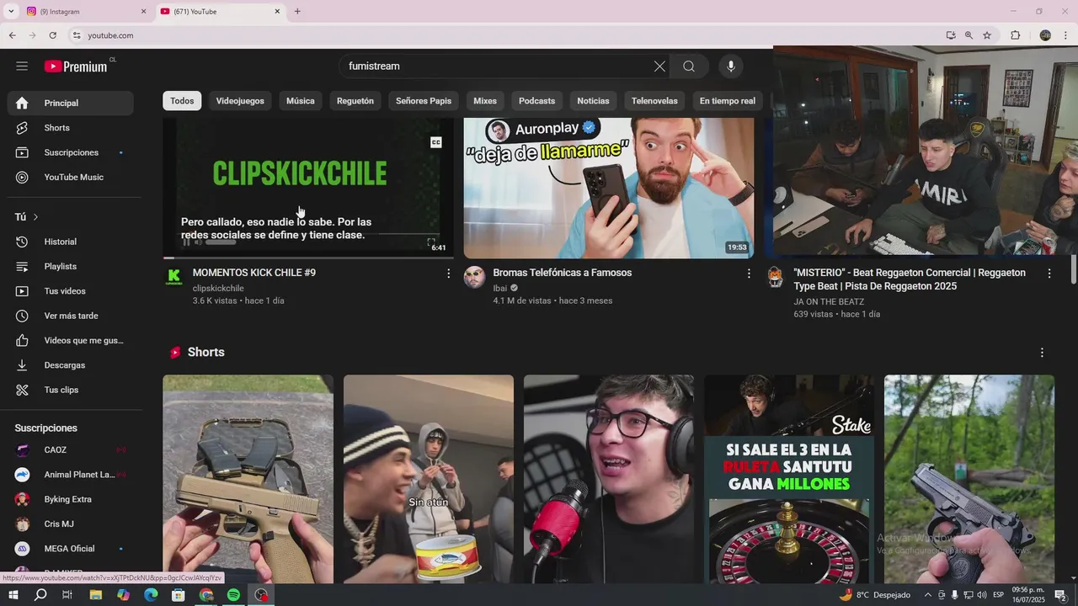This screenshot has width=1078, height=606.
Task: Open a new browser tab
Action: point(297,12)
